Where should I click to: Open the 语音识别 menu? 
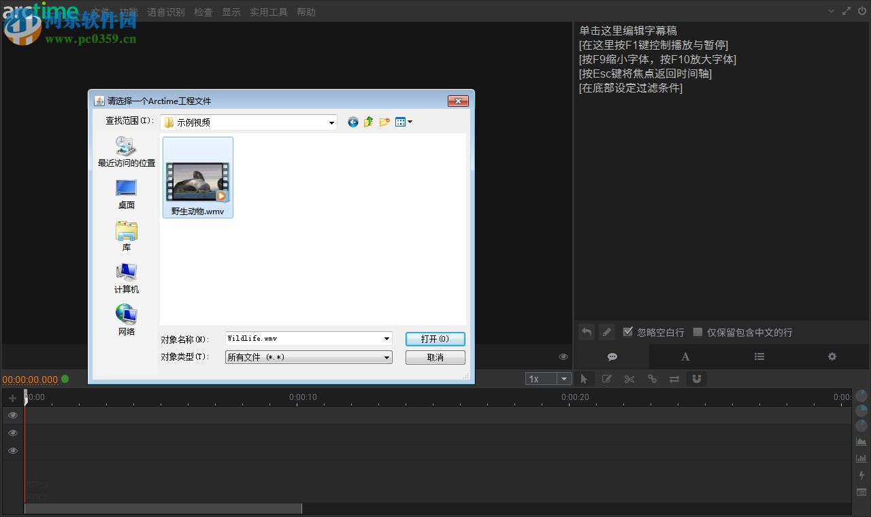click(166, 12)
